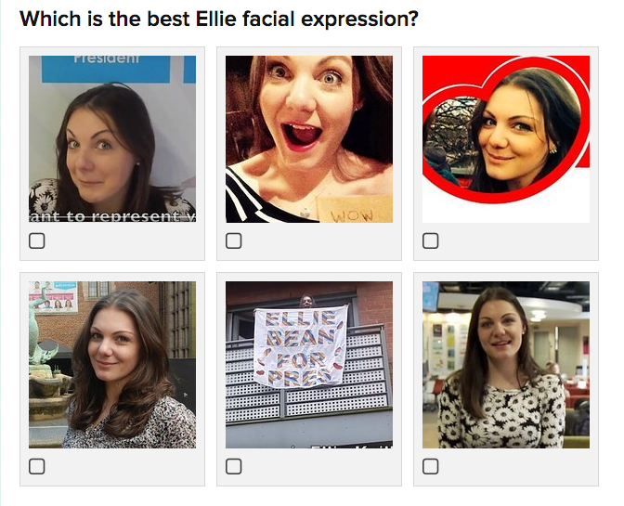This screenshot has width=624, height=506.
Task: Choose the photo framed by a red heart
Action: pos(506,139)
